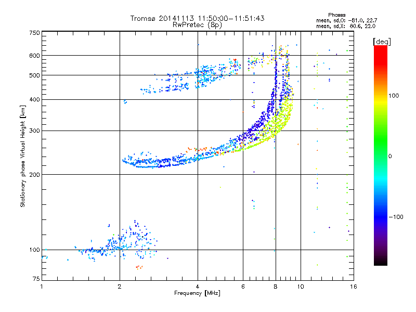This screenshot has height=312, width=416.
Task: Click the blue F-layer trace between 2 and 4 MHz
Action: tap(159, 162)
